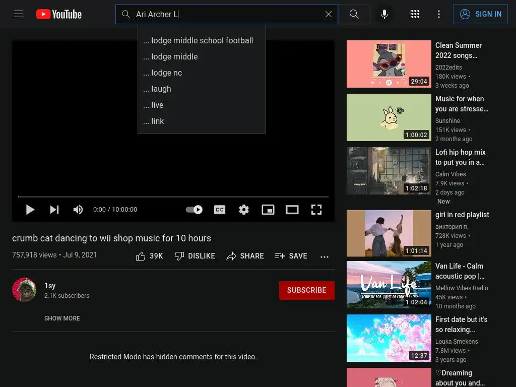The image size is (516, 387).
Task: Visit Mellow Vibes Radio channel
Action: (x=462, y=288)
